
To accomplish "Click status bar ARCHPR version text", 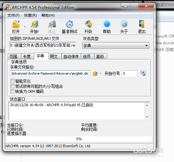I will (x=48, y=146).
